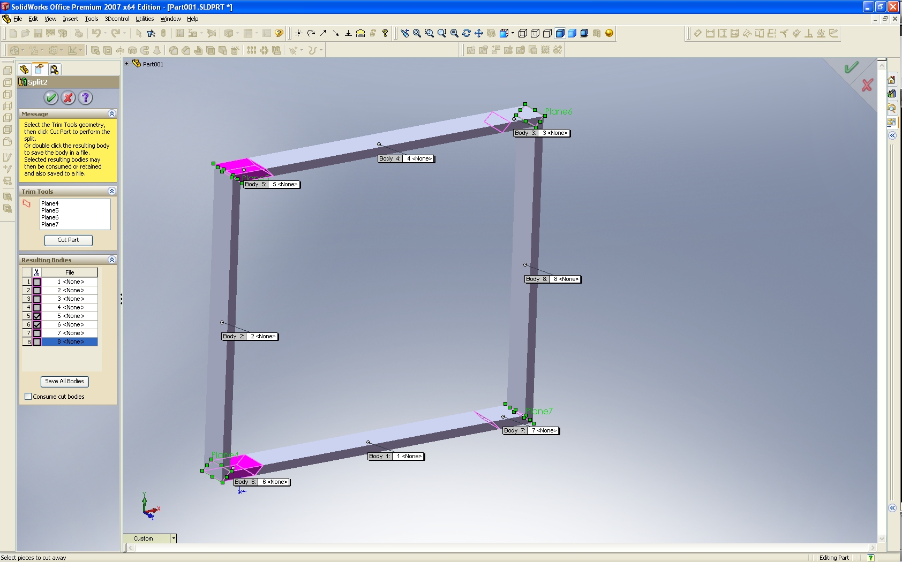Screen dimensions: 902x562
Task: Collapse the Resulting Bodies section
Action: pyautogui.click(x=111, y=260)
